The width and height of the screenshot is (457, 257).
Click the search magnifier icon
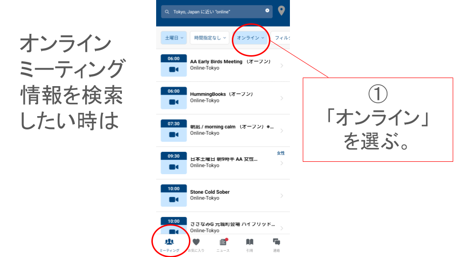coord(167,11)
